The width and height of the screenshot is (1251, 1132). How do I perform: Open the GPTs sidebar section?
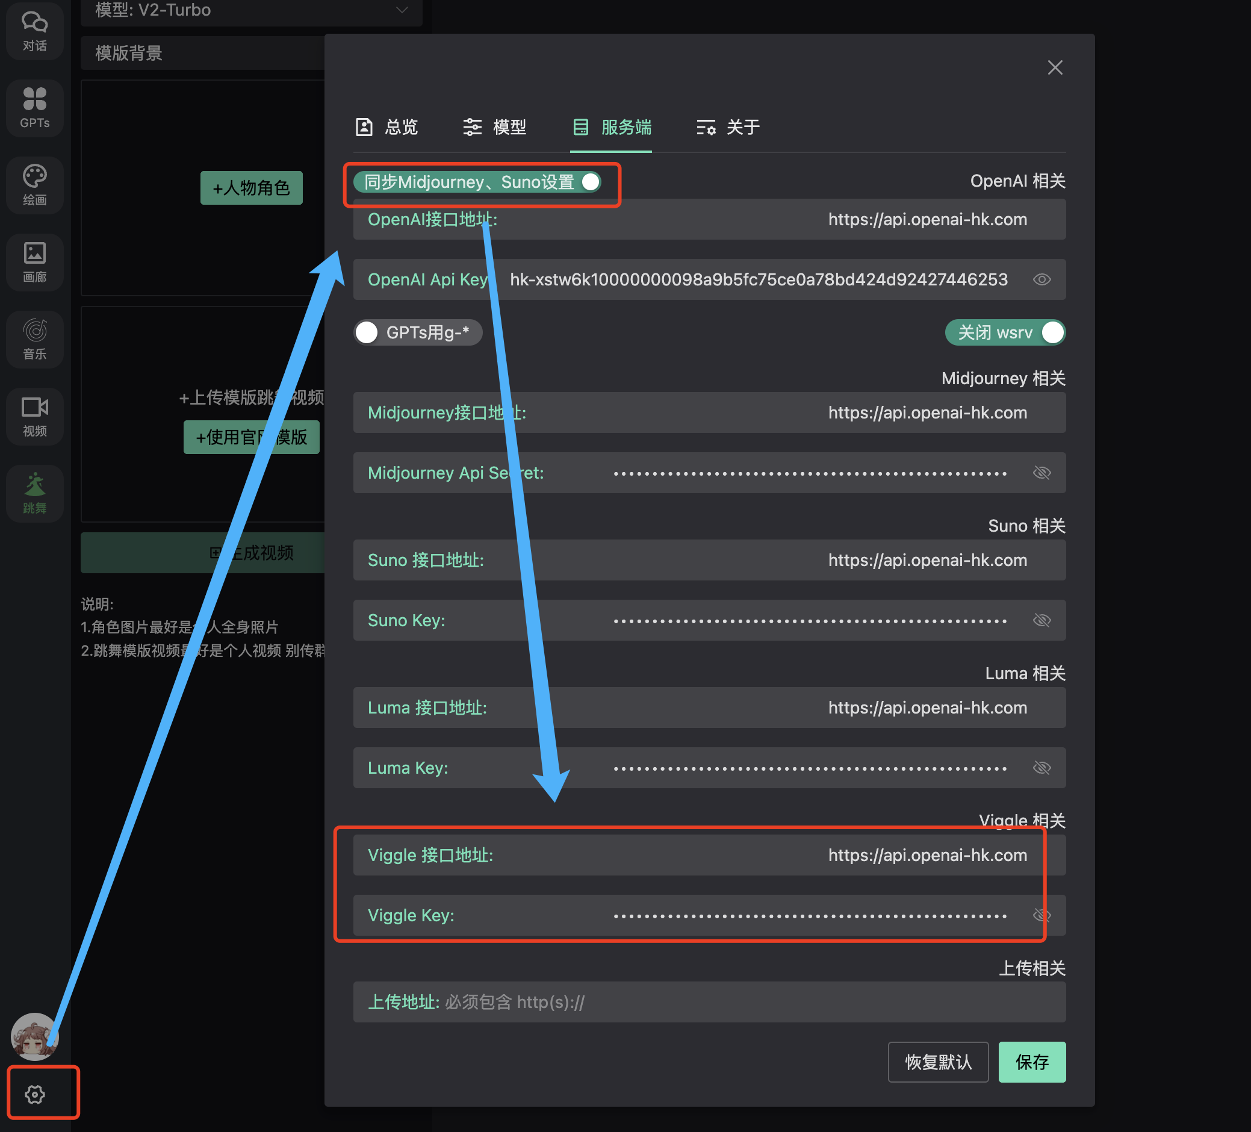coord(35,107)
